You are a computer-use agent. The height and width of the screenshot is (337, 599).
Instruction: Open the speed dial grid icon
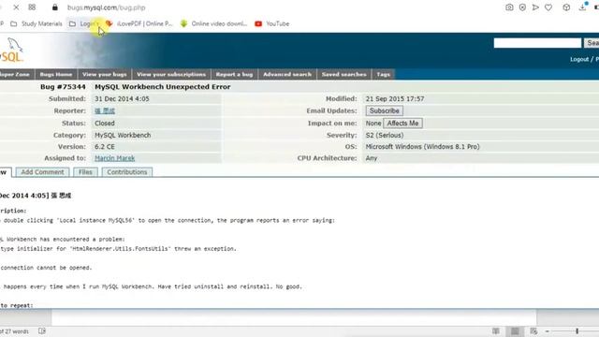click(32, 7)
